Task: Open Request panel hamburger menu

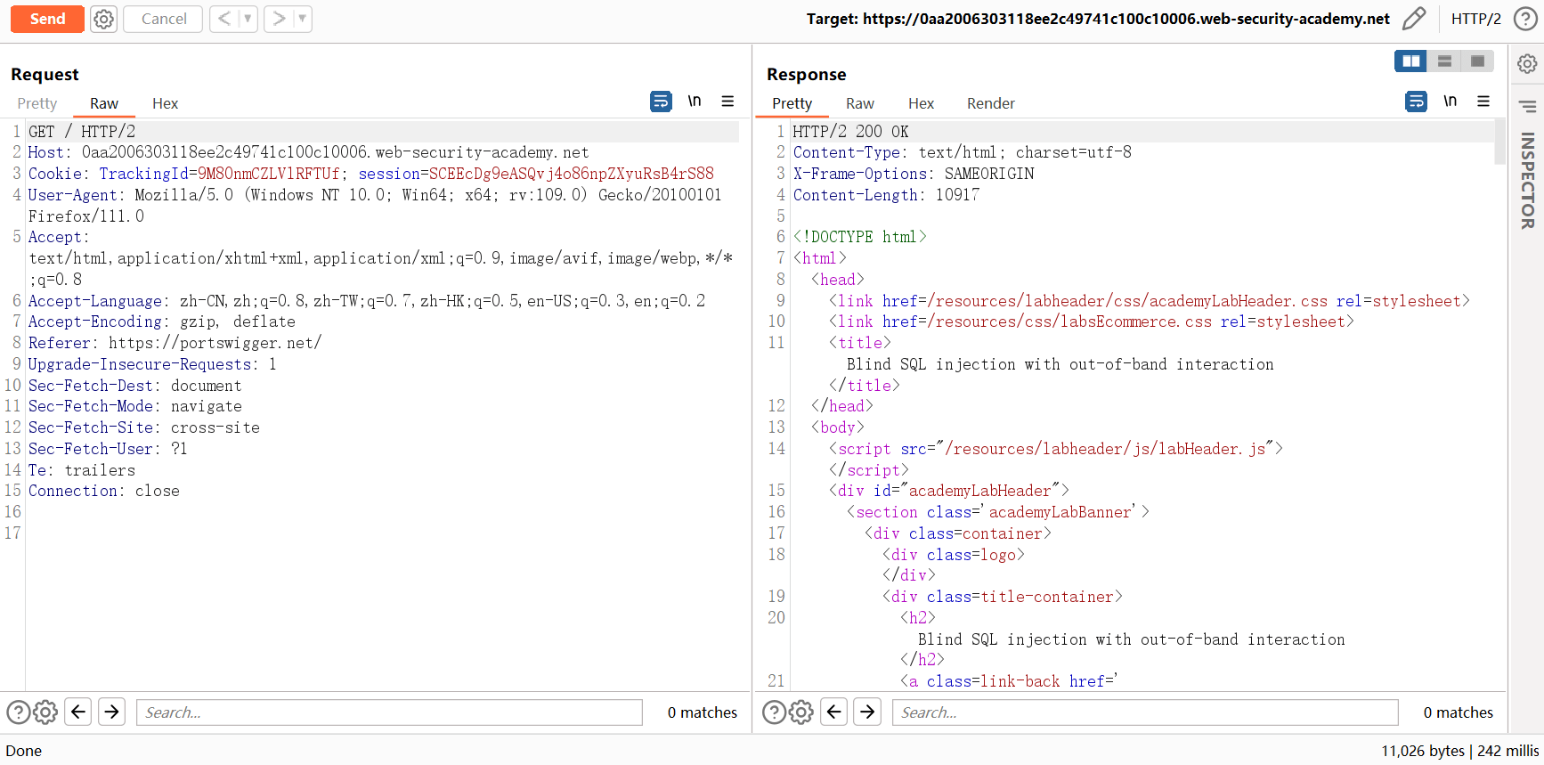Action: [727, 102]
